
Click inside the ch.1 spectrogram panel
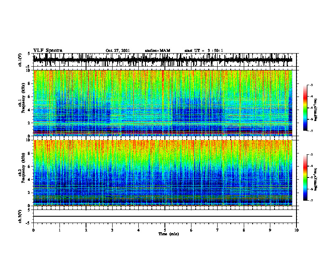coord(163,103)
